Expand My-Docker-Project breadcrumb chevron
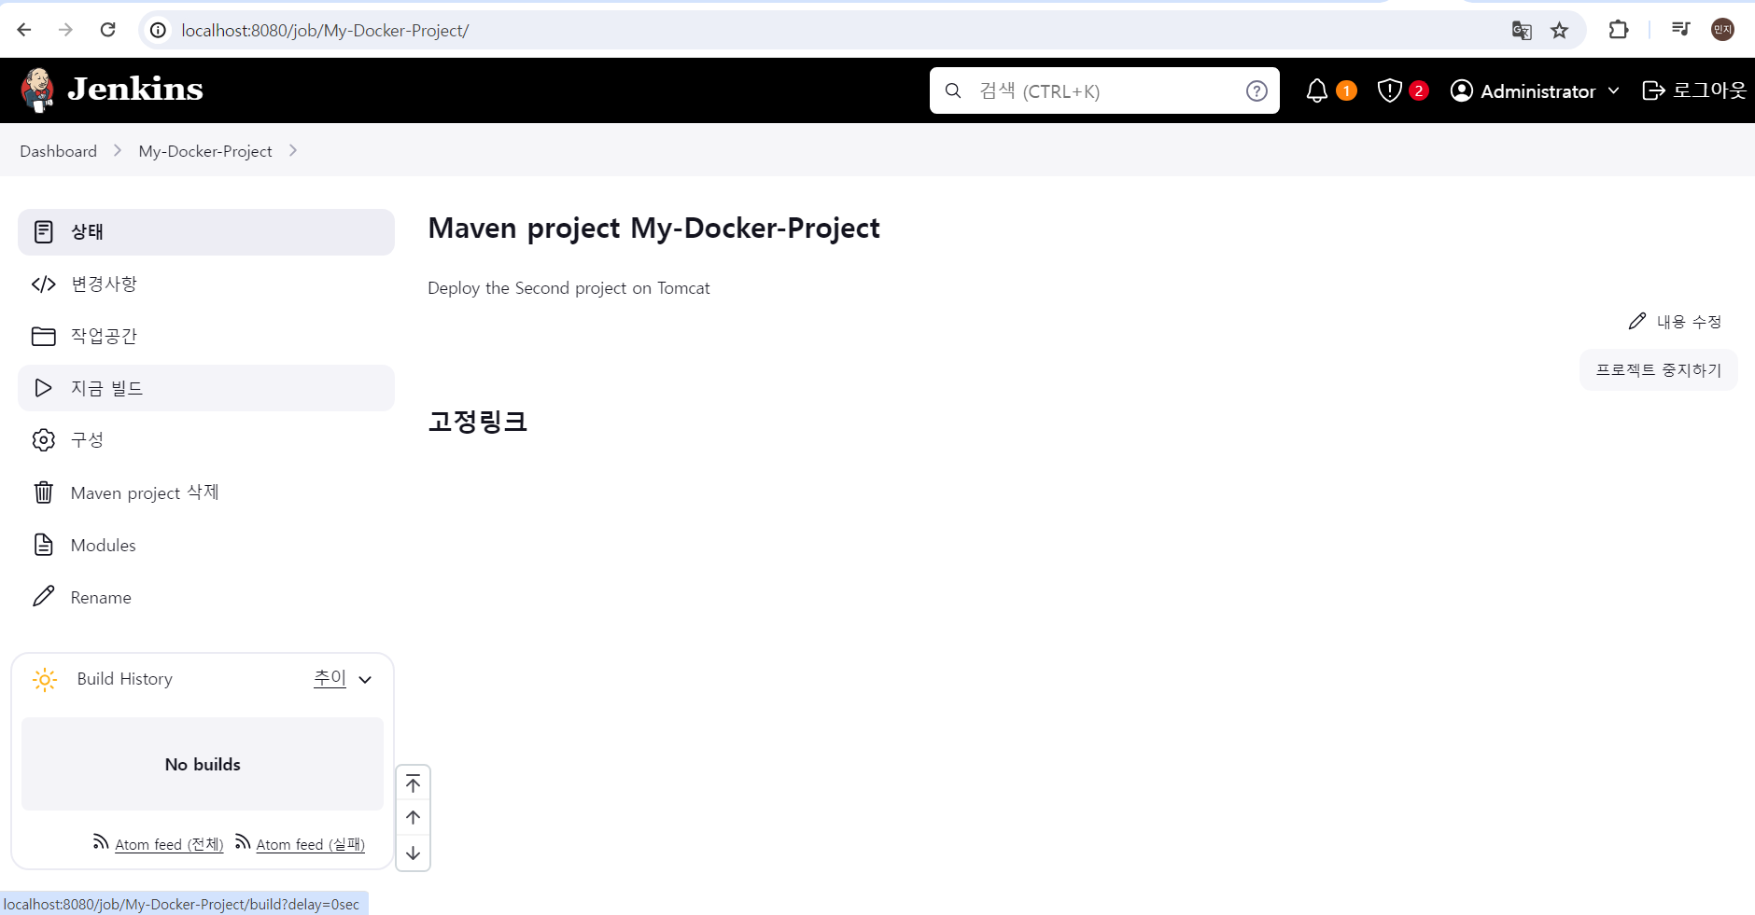Screen dimensions: 1755x915 (x=293, y=150)
